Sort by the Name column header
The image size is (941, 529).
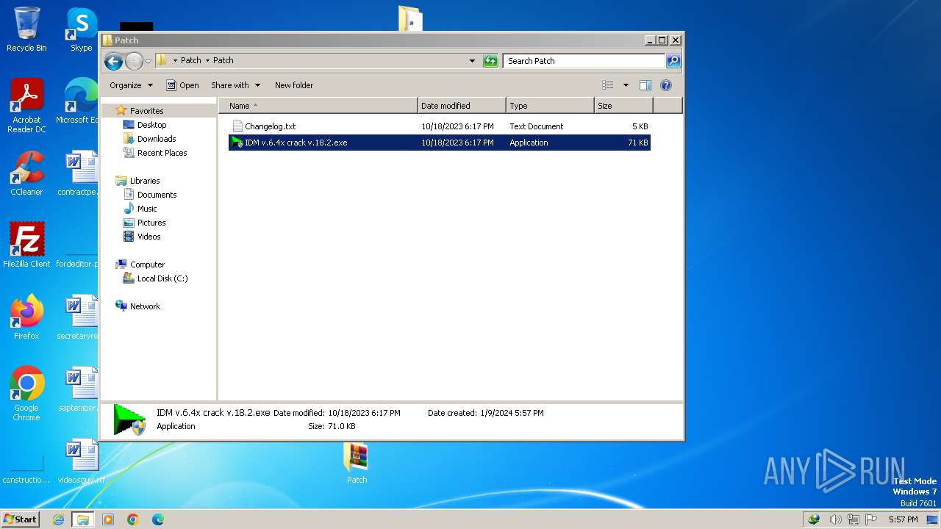(x=318, y=106)
